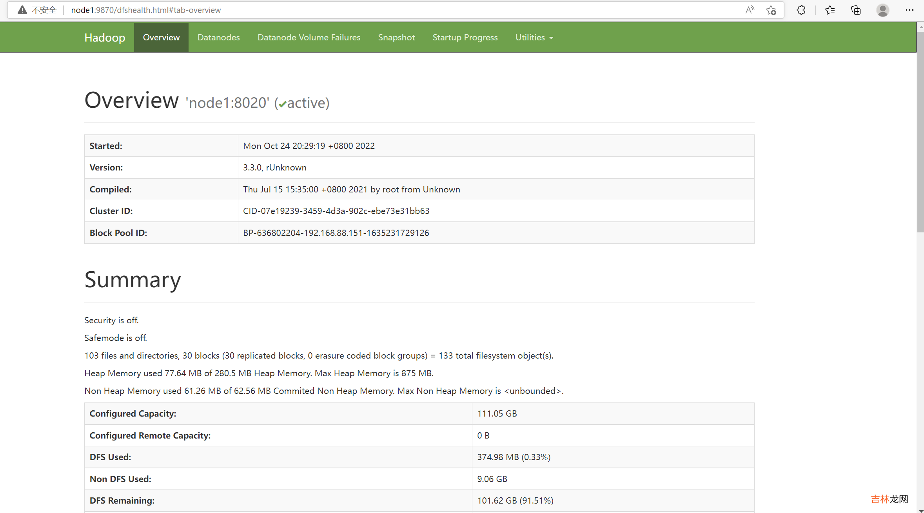924x513 pixels.
Task: Expand the Utilities dropdown menu
Action: point(534,38)
